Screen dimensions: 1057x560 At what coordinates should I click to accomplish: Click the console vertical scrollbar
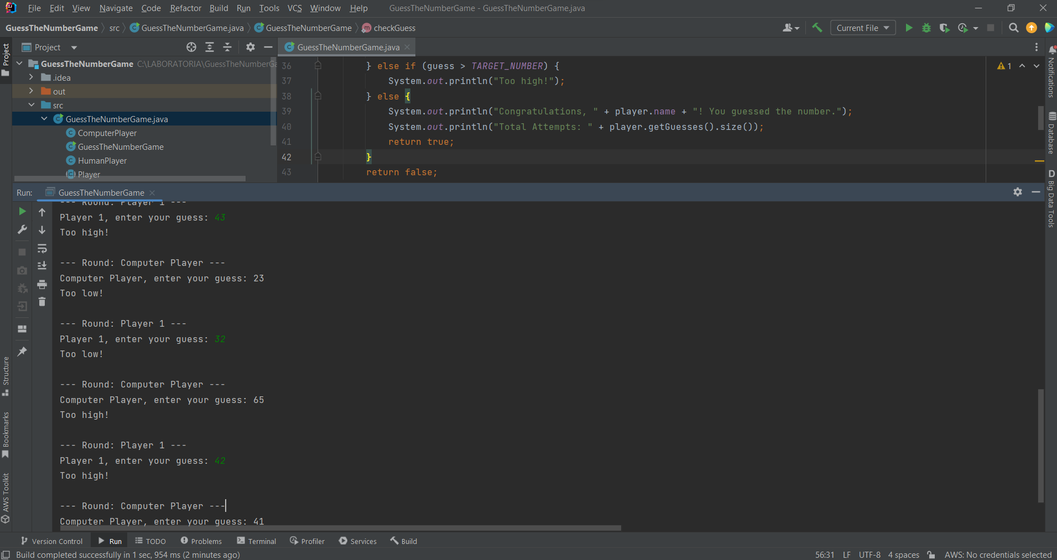(1040, 446)
